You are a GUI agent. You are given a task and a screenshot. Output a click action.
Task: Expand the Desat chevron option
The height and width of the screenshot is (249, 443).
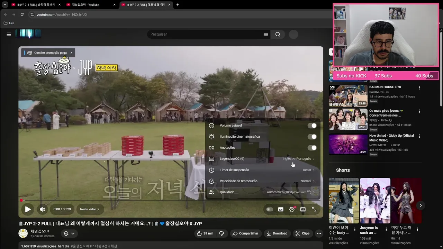[x=314, y=170]
